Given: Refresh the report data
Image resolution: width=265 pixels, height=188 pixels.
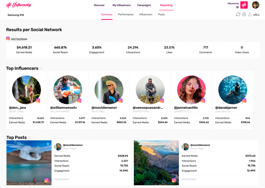Looking at the screenshot, I should (x=238, y=14).
